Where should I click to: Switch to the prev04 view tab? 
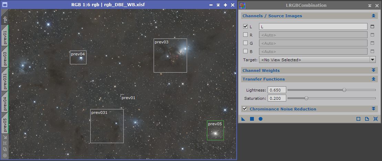(5, 101)
